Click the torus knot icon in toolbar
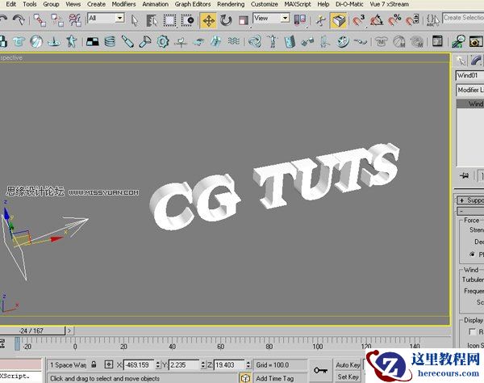The height and width of the screenshot is (383, 484). 255,41
